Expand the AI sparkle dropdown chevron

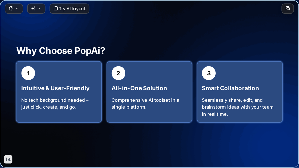[x=39, y=8]
